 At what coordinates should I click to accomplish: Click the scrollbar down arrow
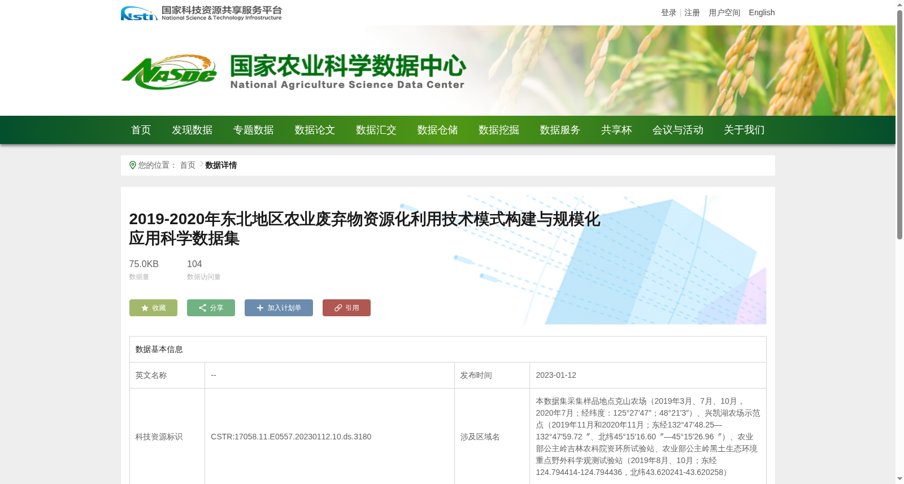tap(899, 479)
